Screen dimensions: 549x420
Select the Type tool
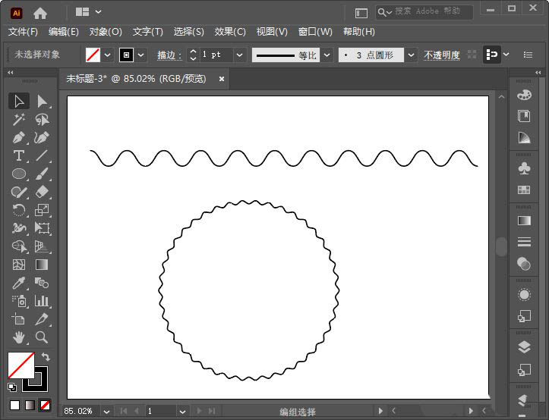(19, 155)
